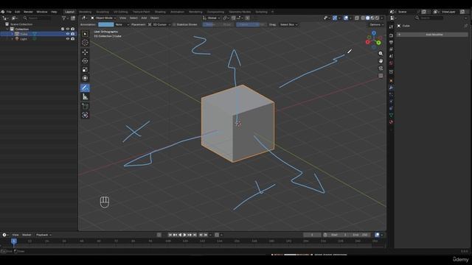472x265 pixels.
Task: Select the Move tool
Action: pos(85,52)
